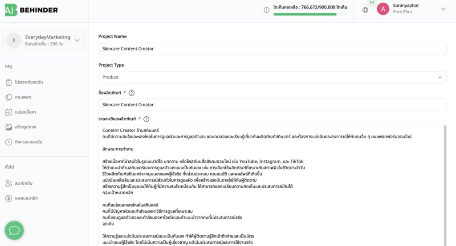
Task: Open the green chat bubble button
Action: [x=14, y=230]
